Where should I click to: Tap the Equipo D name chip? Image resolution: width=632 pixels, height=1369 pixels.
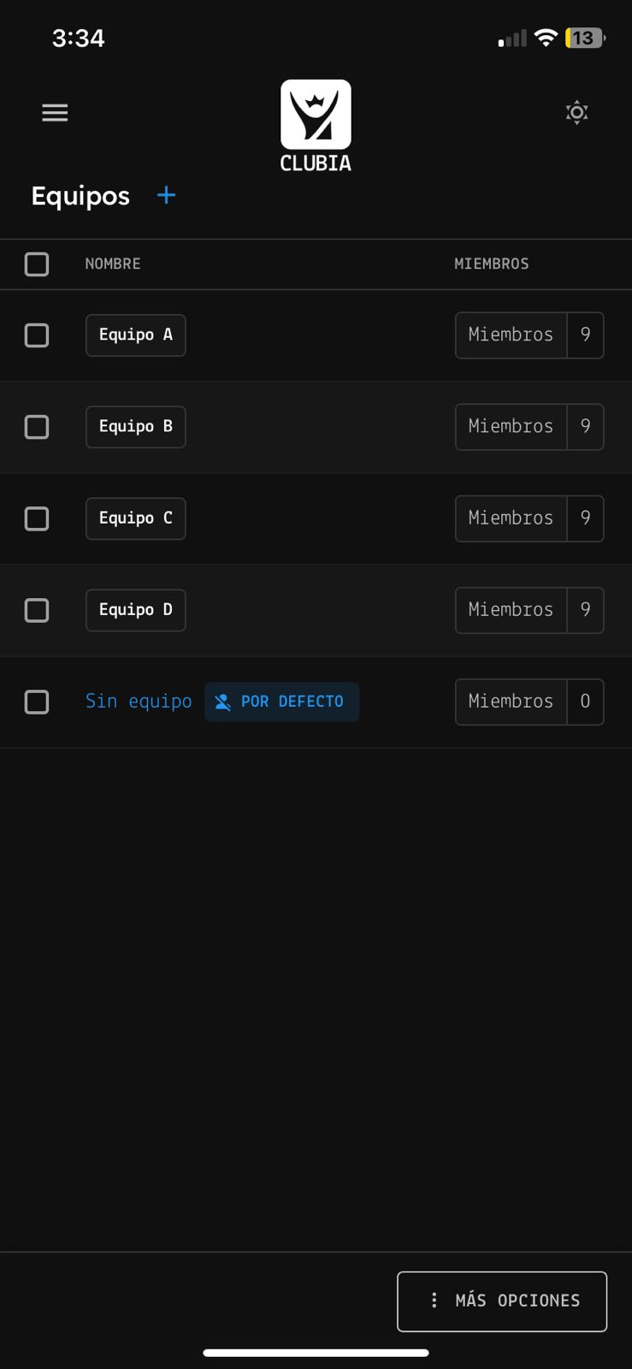(x=136, y=609)
